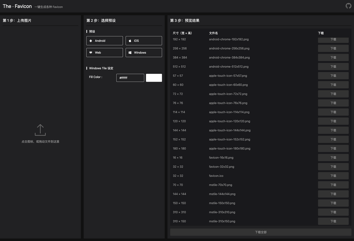Screen dimensions: 354x241
Task: Download apple-touch-icon-60x60.png
Action: tap(333, 85)
